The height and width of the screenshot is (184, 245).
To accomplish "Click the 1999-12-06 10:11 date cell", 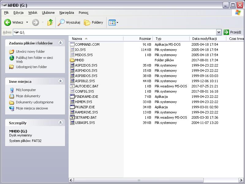I will click(x=205, y=81).
